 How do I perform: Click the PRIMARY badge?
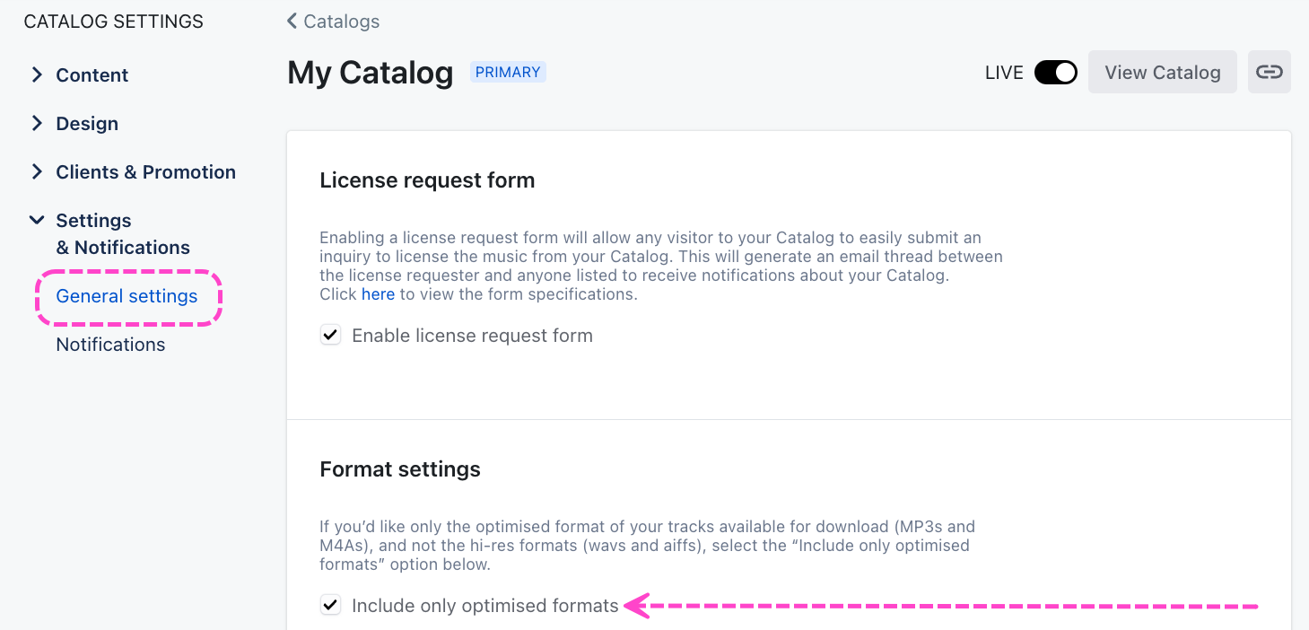(x=508, y=73)
